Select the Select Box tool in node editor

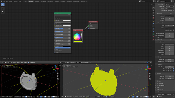coord(3,5)
